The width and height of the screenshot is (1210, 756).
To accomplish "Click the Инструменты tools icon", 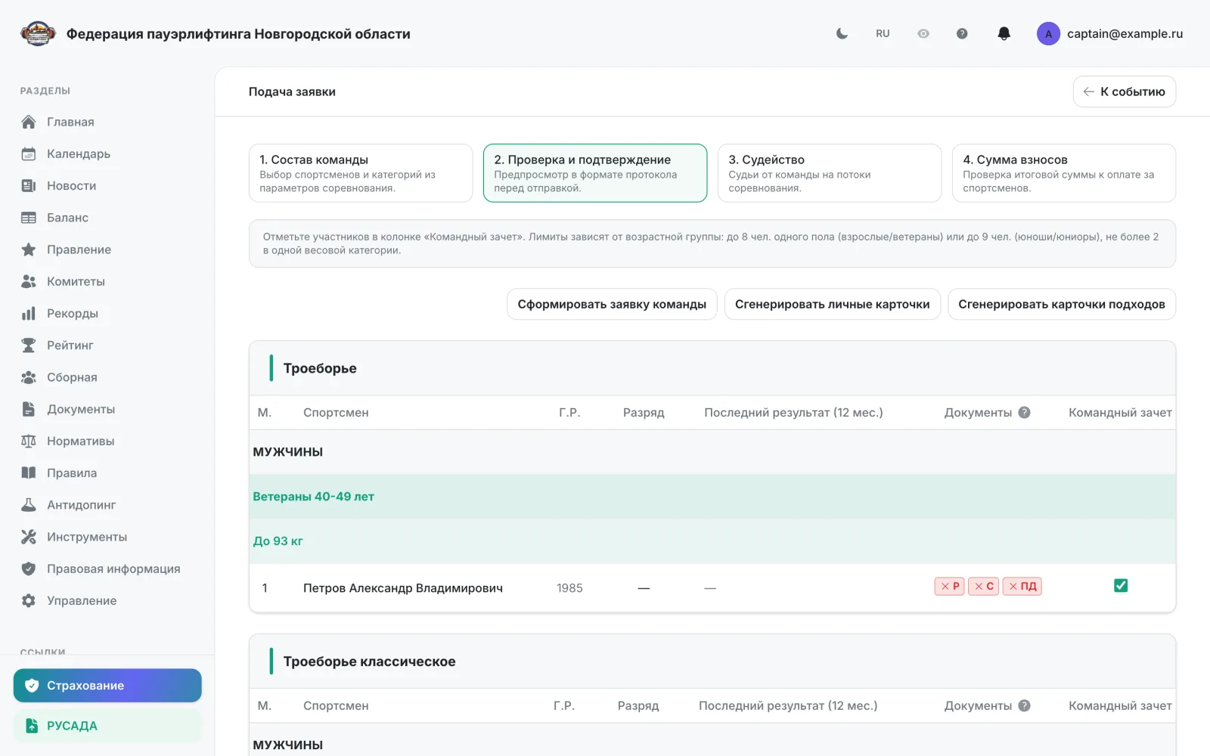I will point(29,537).
